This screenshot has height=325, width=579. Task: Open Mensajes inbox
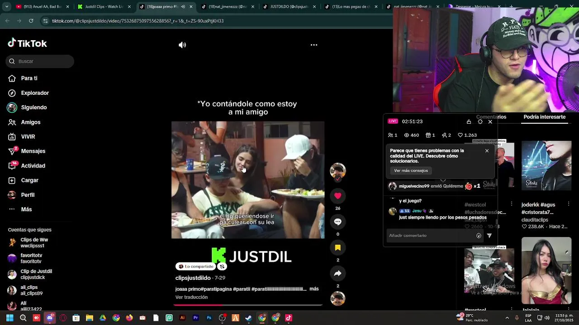coord(33,151)
